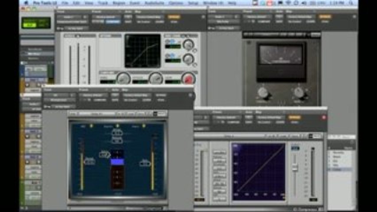Click the right knob below the VU meter
The height and width of the screenshot is (212, 377).
point(299,92)
